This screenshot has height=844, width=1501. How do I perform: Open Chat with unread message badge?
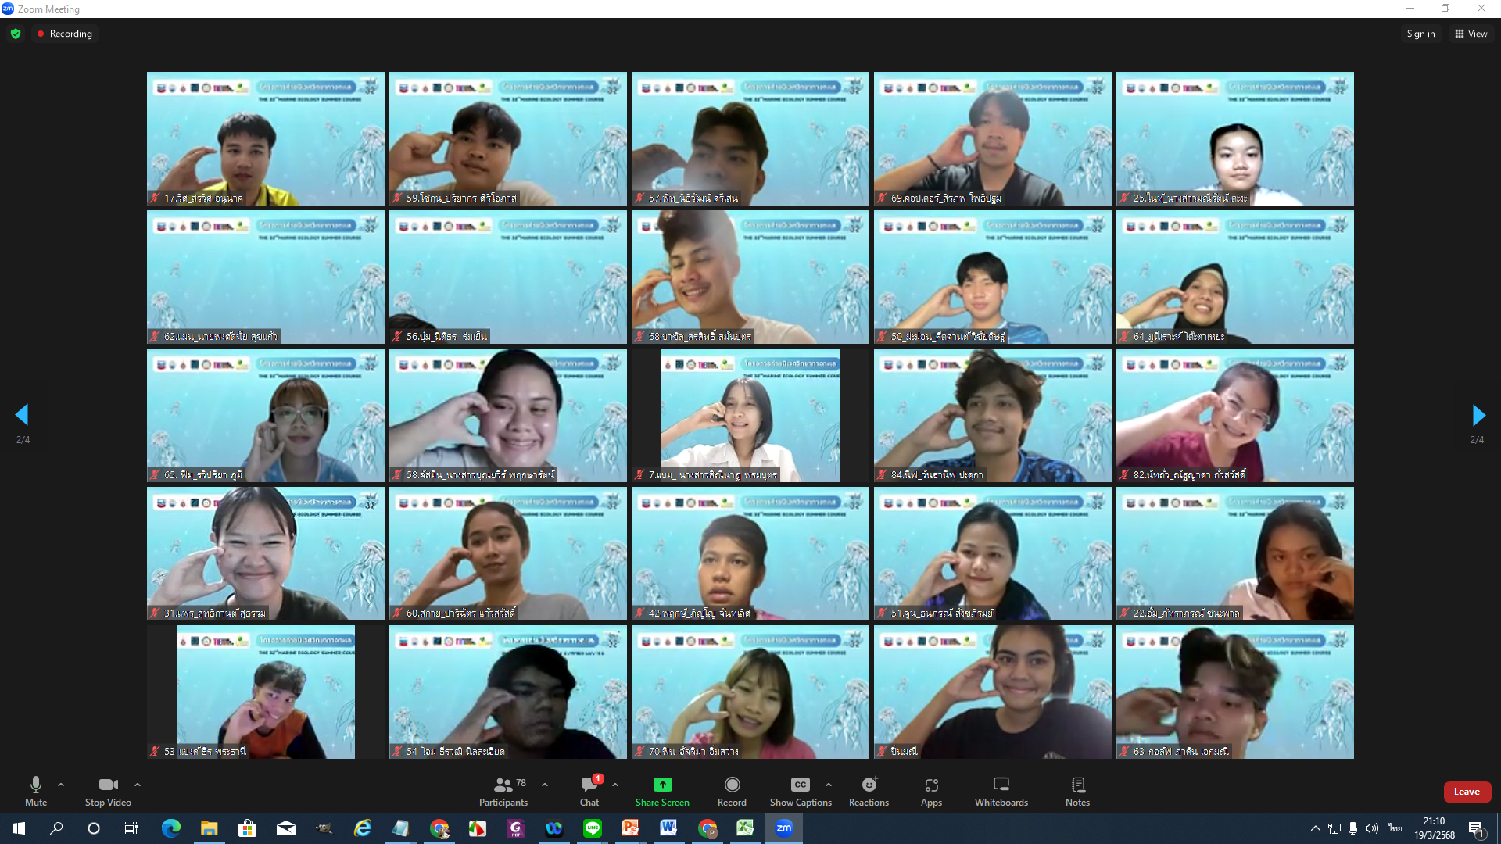coord(589,790)
